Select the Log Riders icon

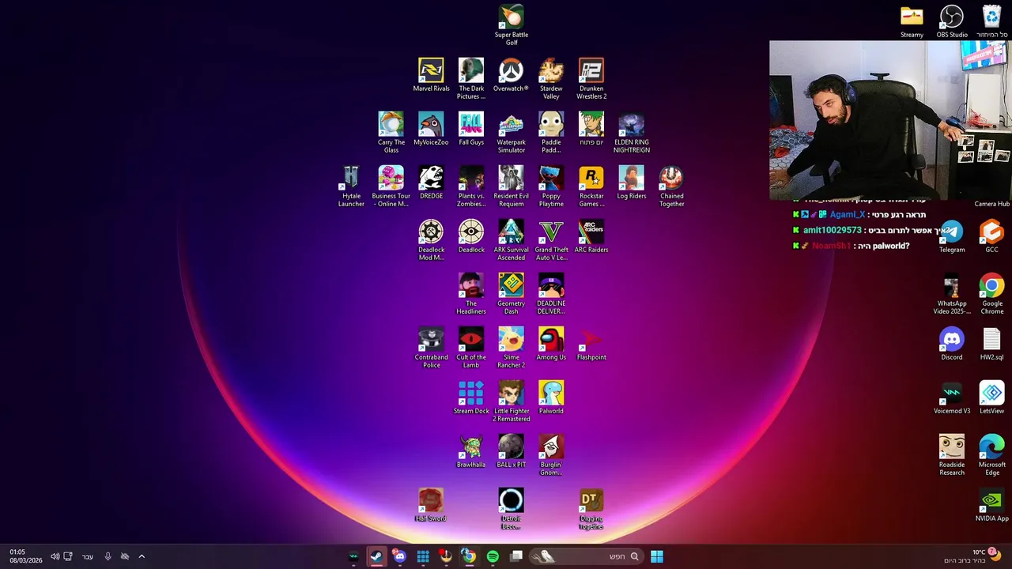coord(631,182)
